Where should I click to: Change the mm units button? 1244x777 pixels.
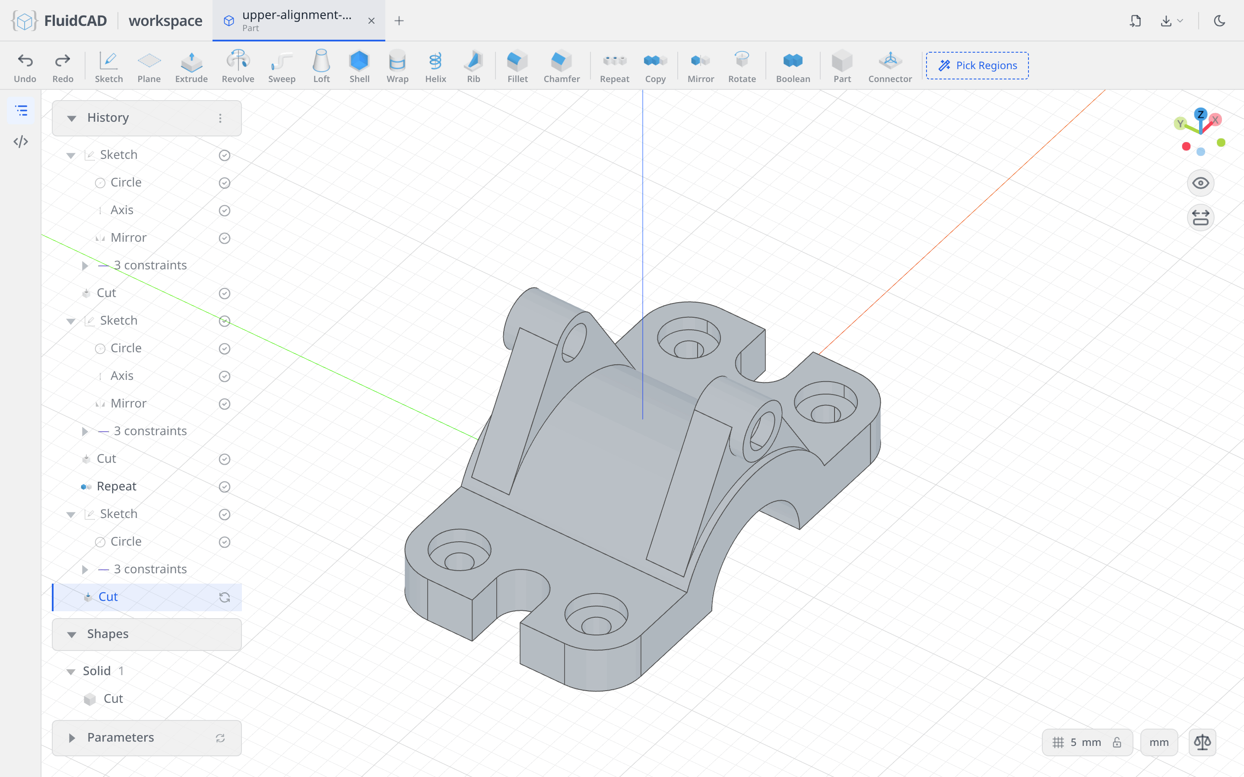coord(1158,742)
